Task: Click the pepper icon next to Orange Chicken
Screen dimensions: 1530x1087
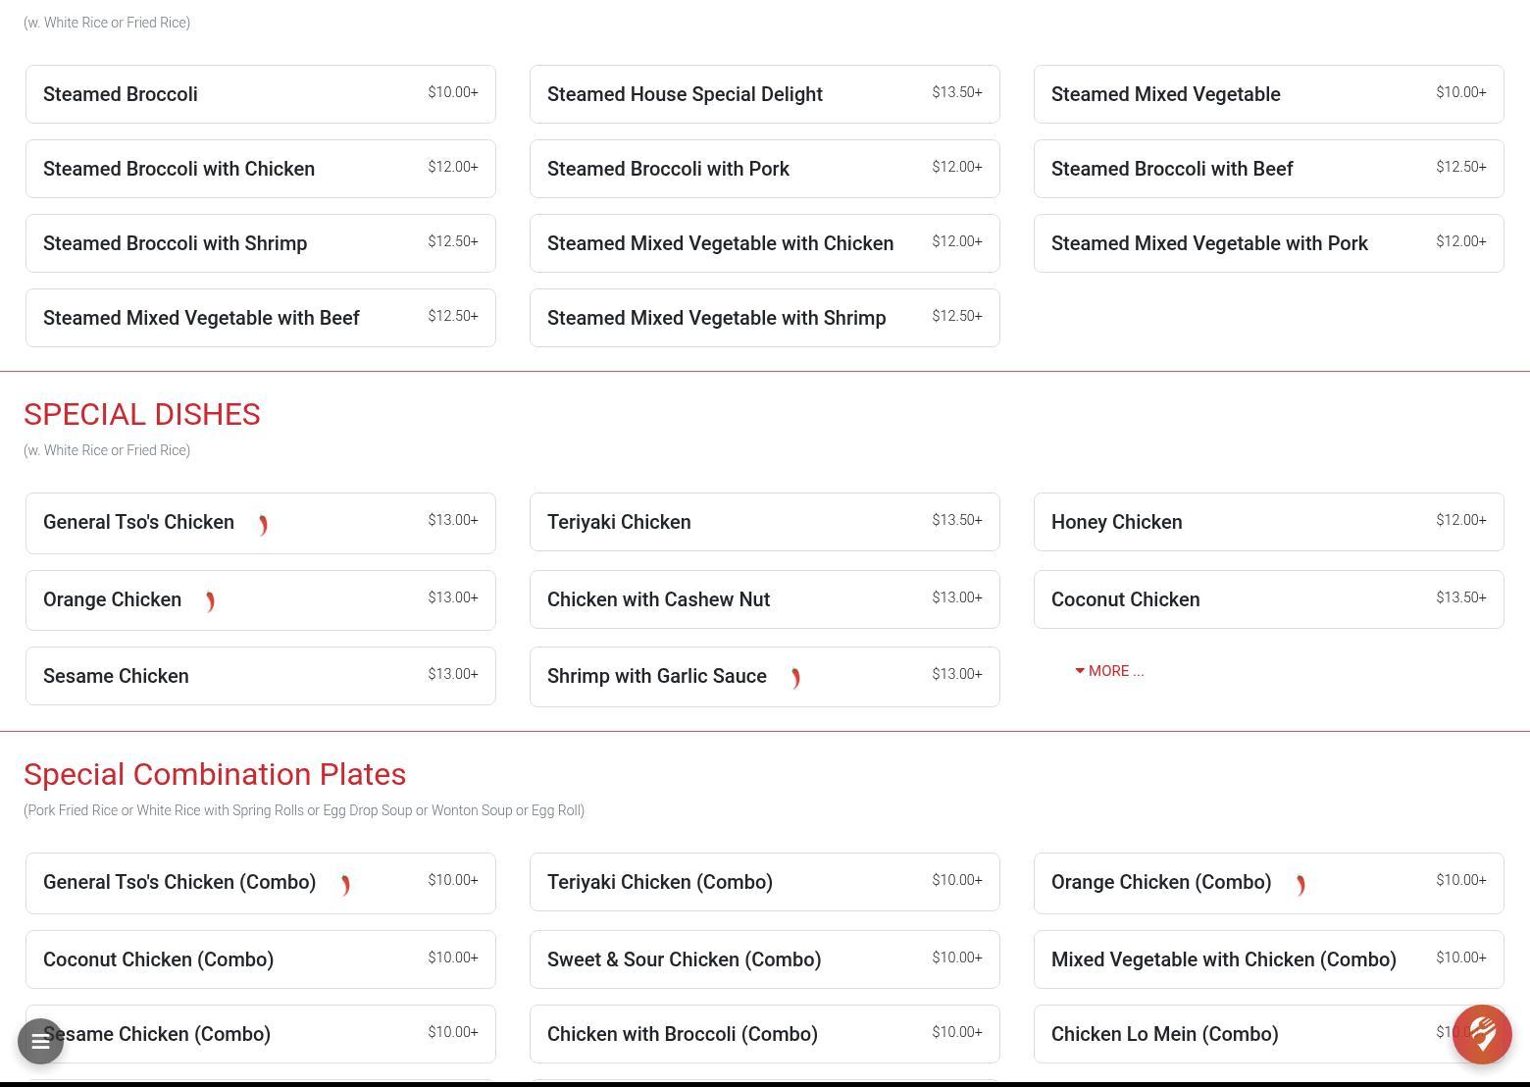Action: 210,601
